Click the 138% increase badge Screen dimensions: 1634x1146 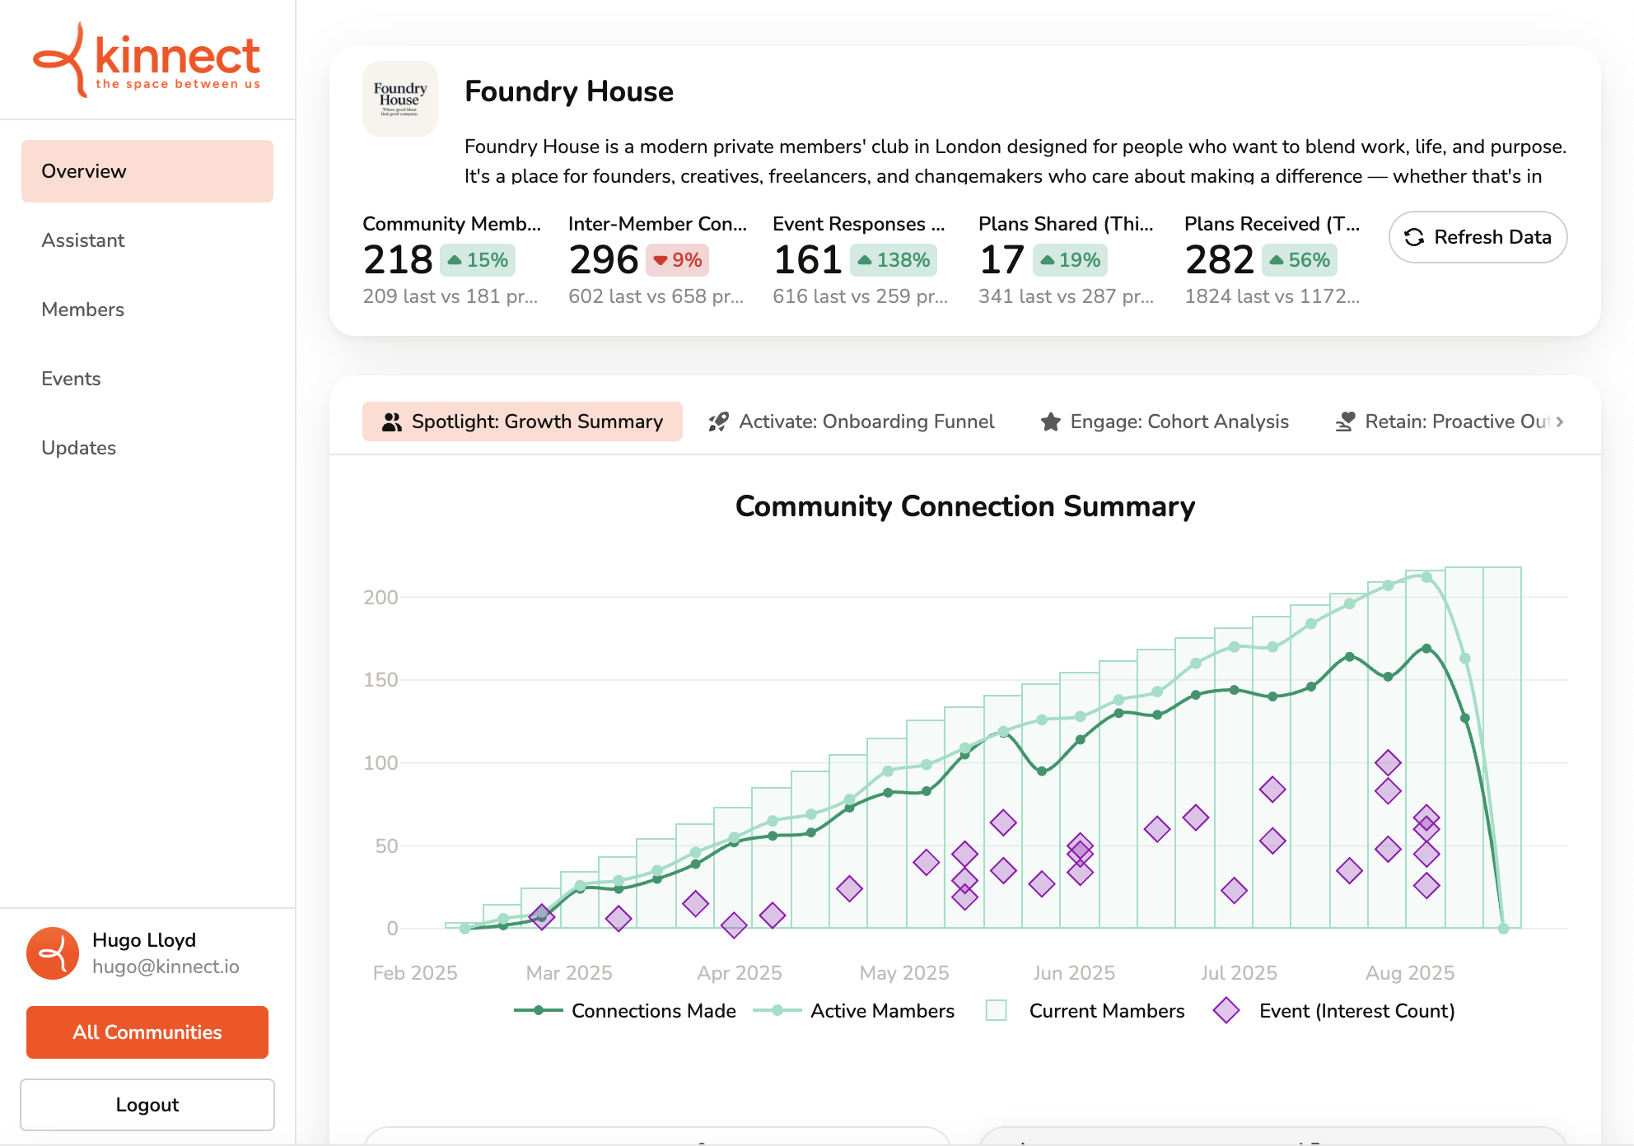[x=894, y=260]
